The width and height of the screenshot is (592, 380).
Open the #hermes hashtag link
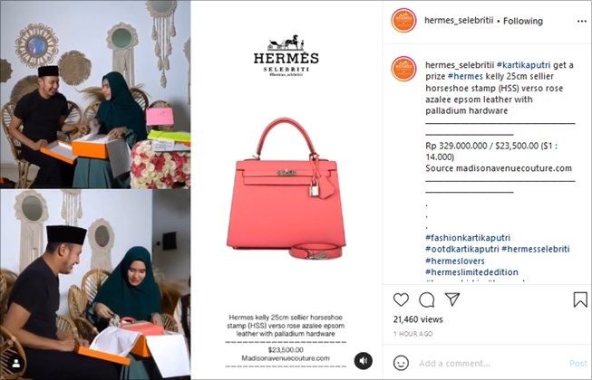pyautogui.click(x=465, y=76)
